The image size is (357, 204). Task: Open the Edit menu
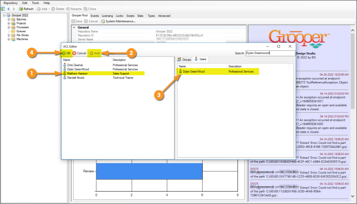[25, 3]
